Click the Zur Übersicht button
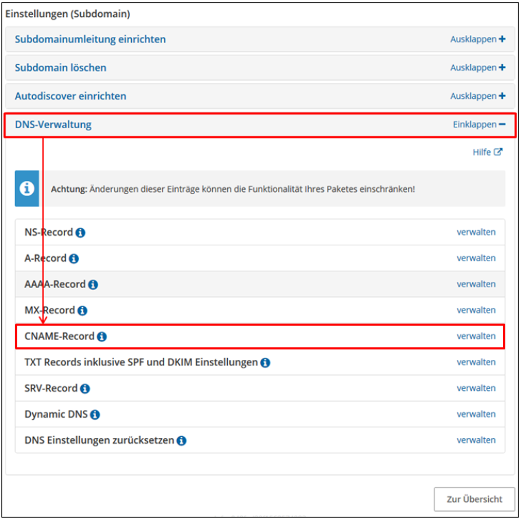This screenshot has width=521, height=519. click(x=474, y=499)
